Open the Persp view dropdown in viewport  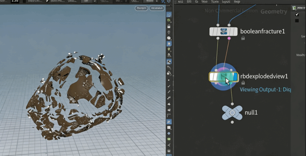click(141, 8)
